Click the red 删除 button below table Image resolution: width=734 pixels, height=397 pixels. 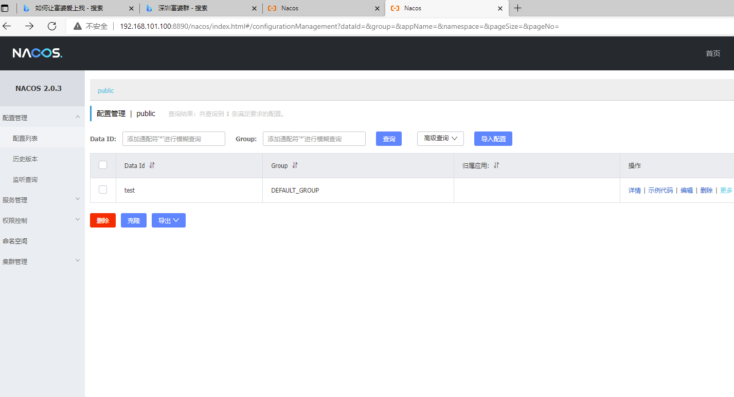103,220
